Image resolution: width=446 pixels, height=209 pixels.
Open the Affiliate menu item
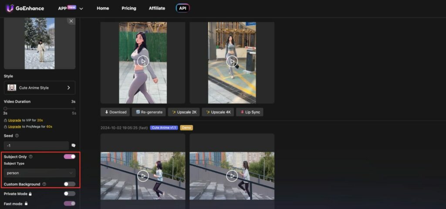point(157,8)
